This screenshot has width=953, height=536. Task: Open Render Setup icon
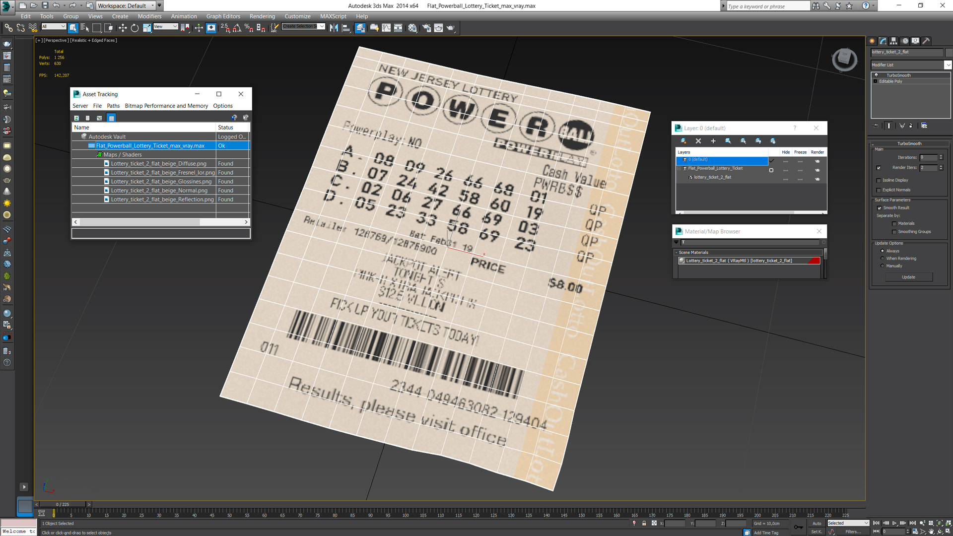tap(426, 28)
